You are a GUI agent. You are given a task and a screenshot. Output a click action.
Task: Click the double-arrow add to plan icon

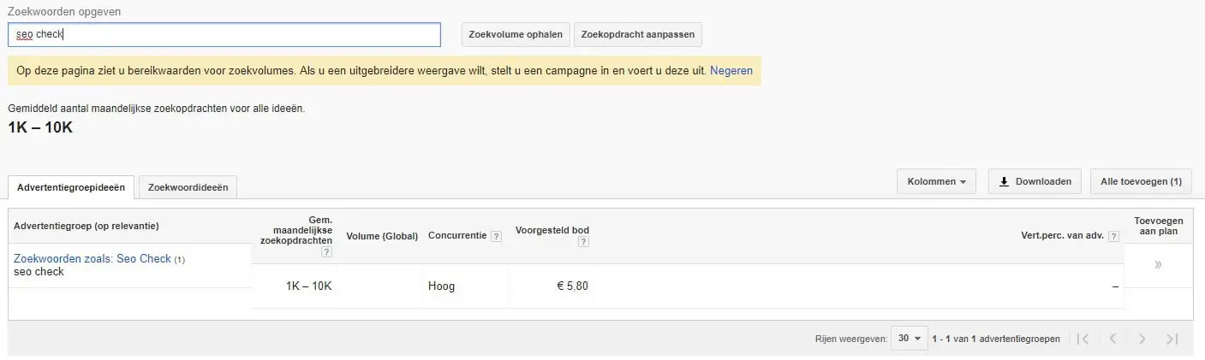click(1158, 265)
